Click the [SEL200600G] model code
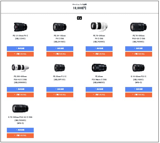 tap(20, 82)
